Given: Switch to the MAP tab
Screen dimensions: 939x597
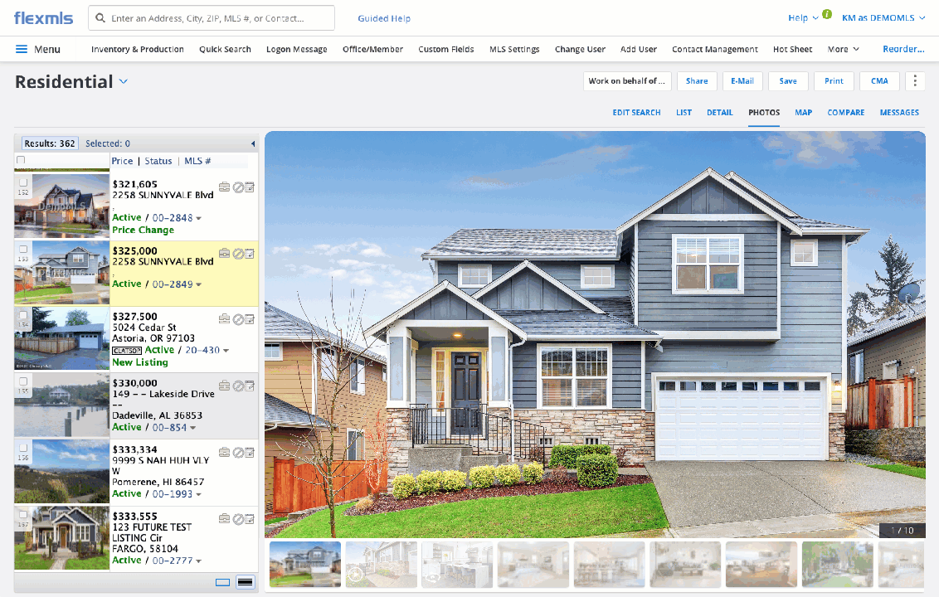Looking at the screenshot, I should [x=803, y=112].
